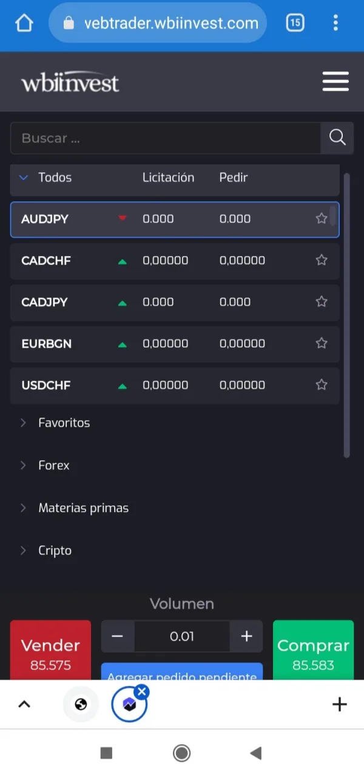Favorite AUDJPY with the star

[x=322, y=219]
